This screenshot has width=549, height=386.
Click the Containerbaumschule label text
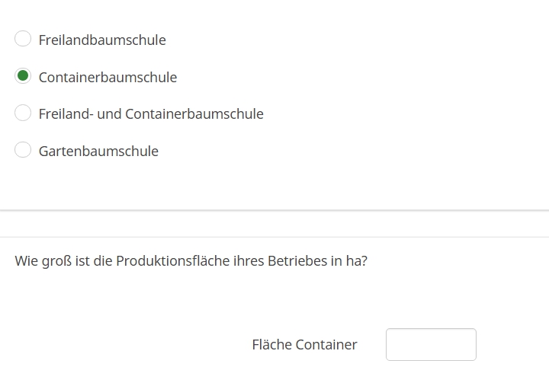click(108, 77)
